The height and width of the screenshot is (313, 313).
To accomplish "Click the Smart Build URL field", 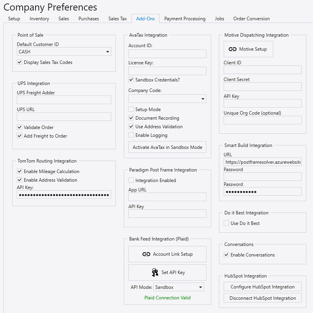I will (263, 162).
